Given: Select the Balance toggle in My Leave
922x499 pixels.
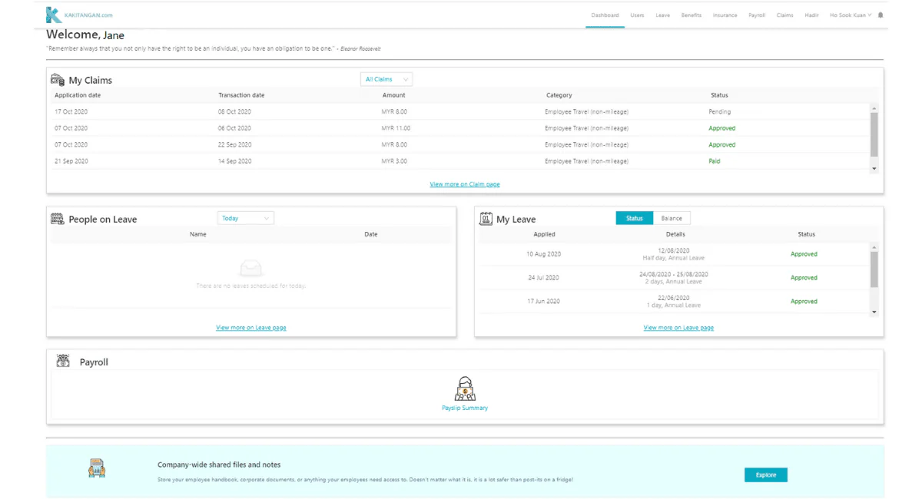Looking at the screenshot, I should click(672, 218).
